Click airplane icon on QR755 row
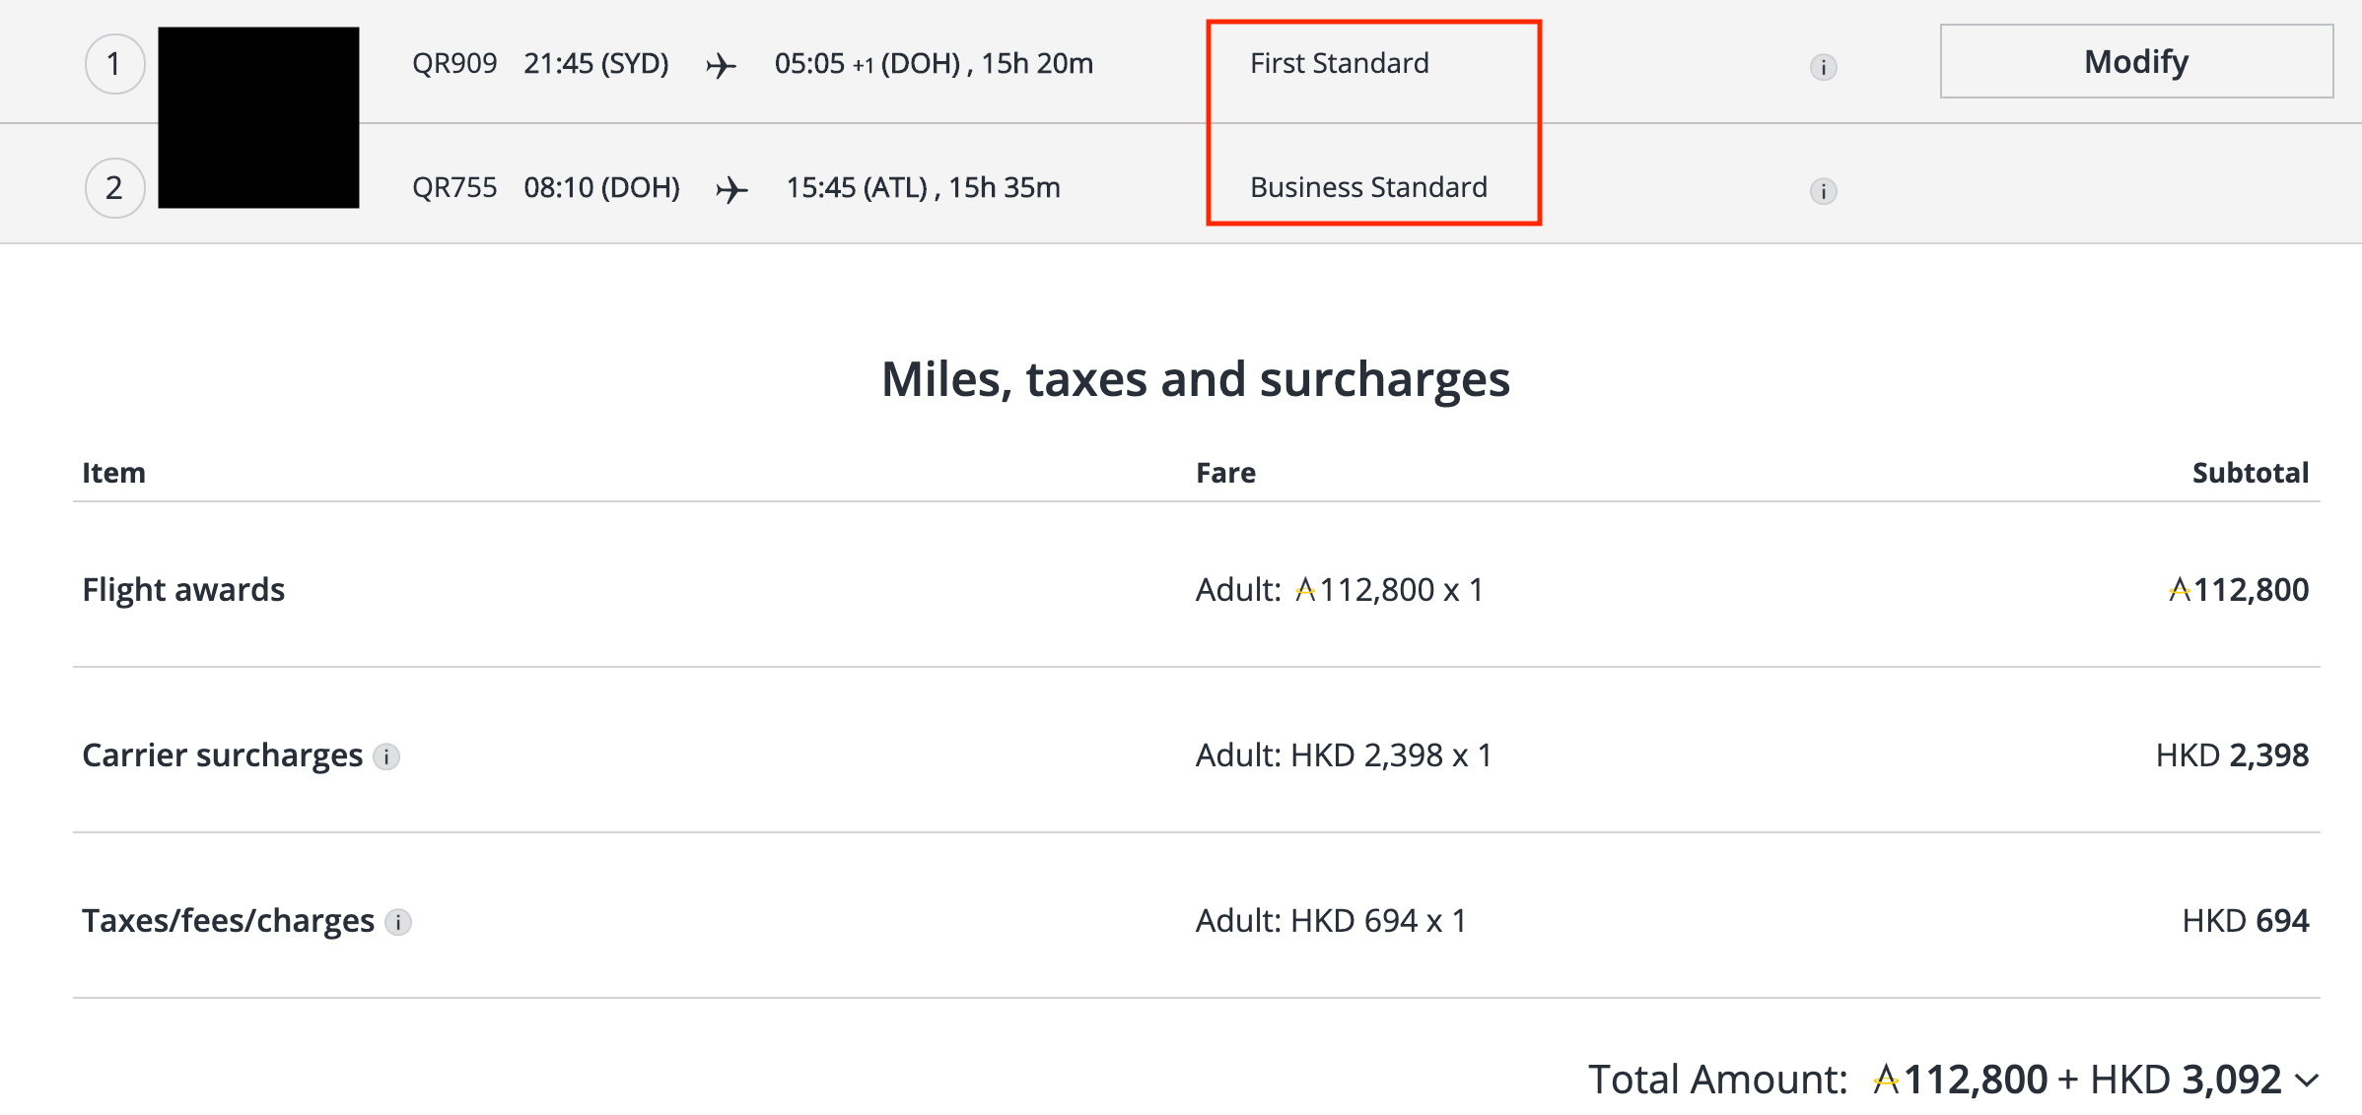Viewport: 2362px width, 1115px height. tap(731, 189)
